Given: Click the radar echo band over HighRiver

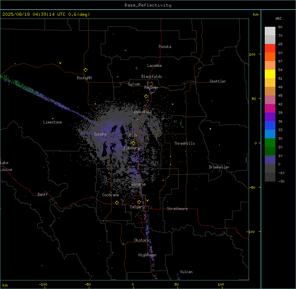Looking at the screenshot, I should pyautogui.click(x=151, y=251).
